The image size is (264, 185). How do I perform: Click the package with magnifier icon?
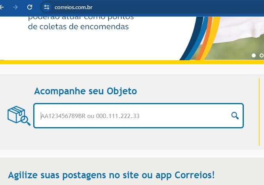pos(19,116)
